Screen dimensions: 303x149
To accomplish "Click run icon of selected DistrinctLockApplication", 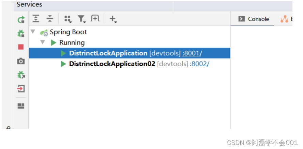I will tap(63, 53).
